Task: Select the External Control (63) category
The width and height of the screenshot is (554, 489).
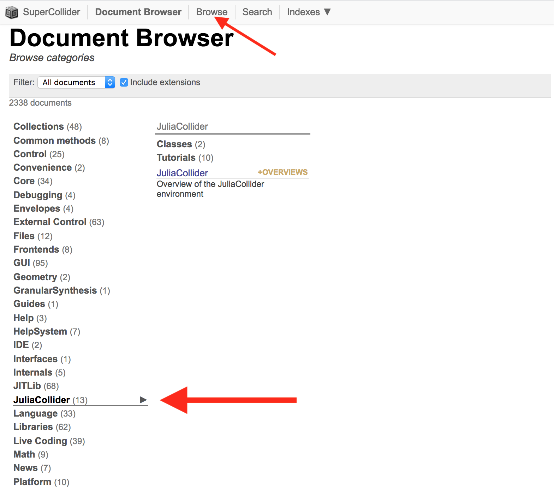Action: pyautogui.click(x=59, y=222)
